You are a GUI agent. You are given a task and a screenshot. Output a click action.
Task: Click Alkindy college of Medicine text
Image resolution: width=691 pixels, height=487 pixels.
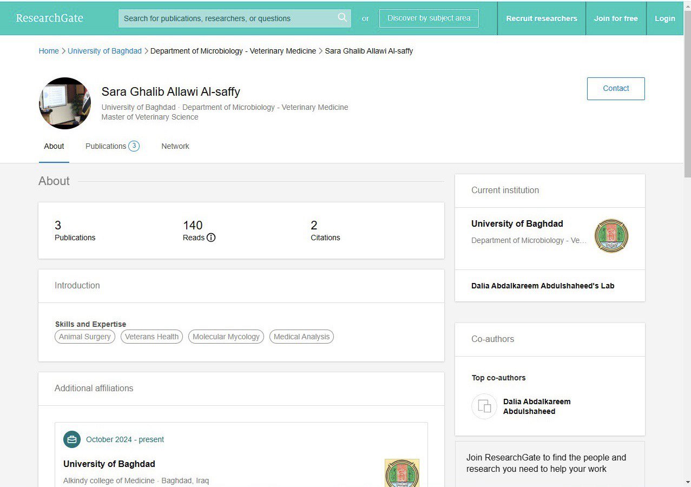(x=109, y=481)
